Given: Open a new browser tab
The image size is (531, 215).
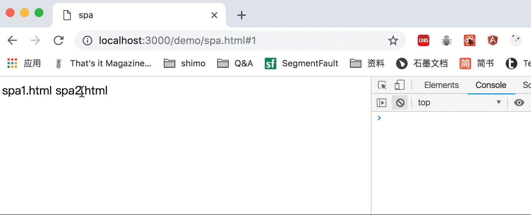Looking at the screenshot, I should click(241, 15).
